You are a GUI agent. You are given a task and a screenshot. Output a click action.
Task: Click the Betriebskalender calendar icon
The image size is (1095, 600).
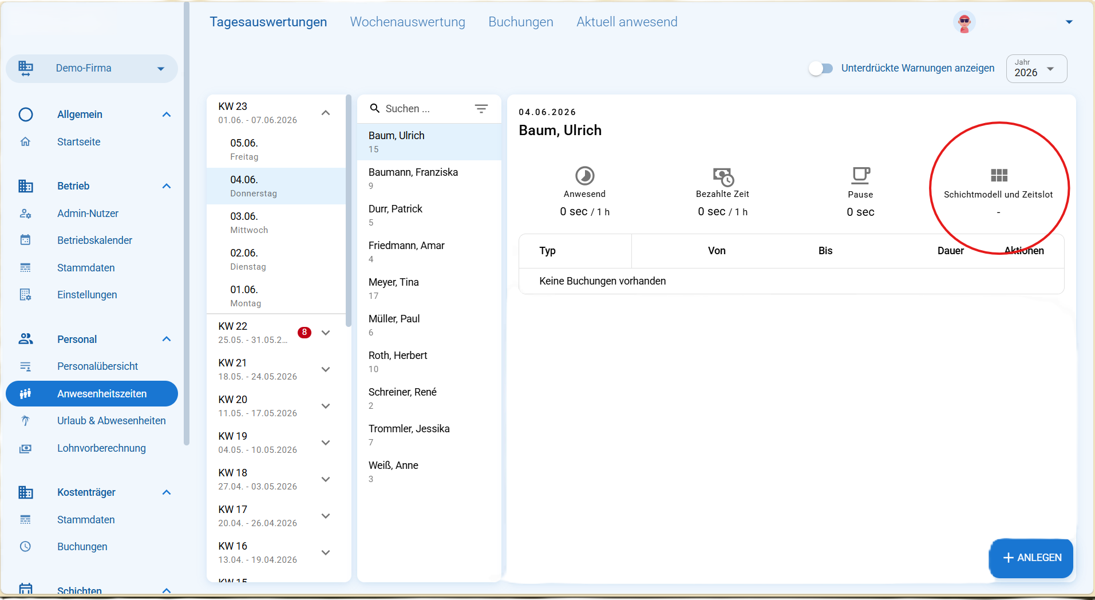pyautogui.click(x=25, y=240)
